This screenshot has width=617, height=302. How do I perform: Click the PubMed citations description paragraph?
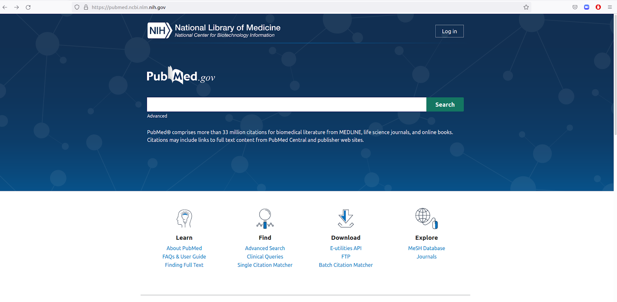[300, 136]
